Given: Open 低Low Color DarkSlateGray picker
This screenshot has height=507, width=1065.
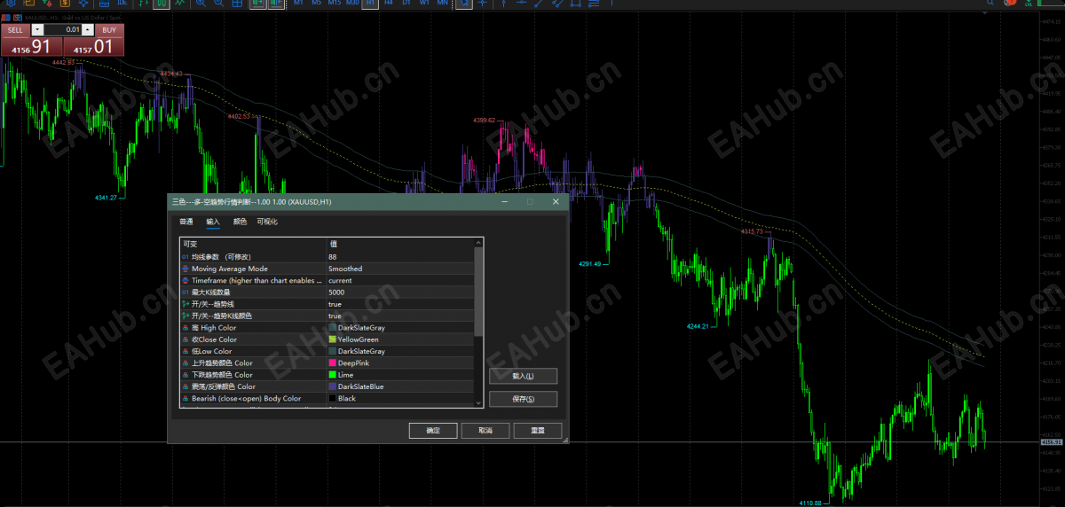Looking at the screenshot, I should tap(400, 351).
